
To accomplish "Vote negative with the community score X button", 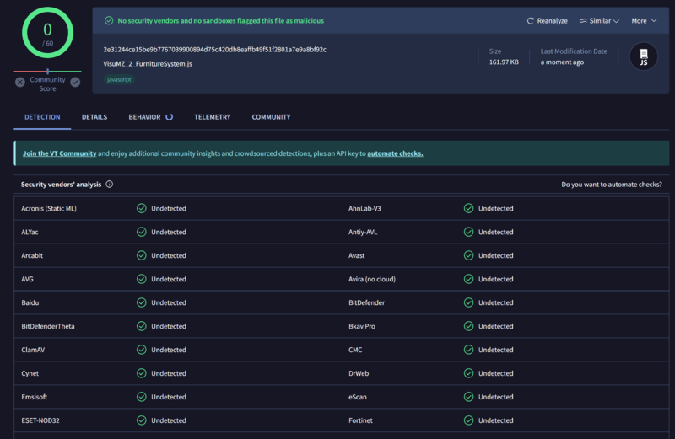I will (x=20, y=82).
